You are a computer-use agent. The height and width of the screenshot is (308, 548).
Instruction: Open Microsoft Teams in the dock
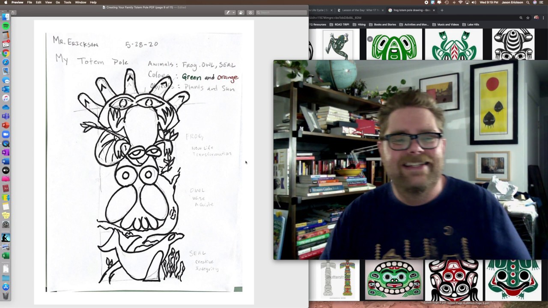(x=6, y=116)
